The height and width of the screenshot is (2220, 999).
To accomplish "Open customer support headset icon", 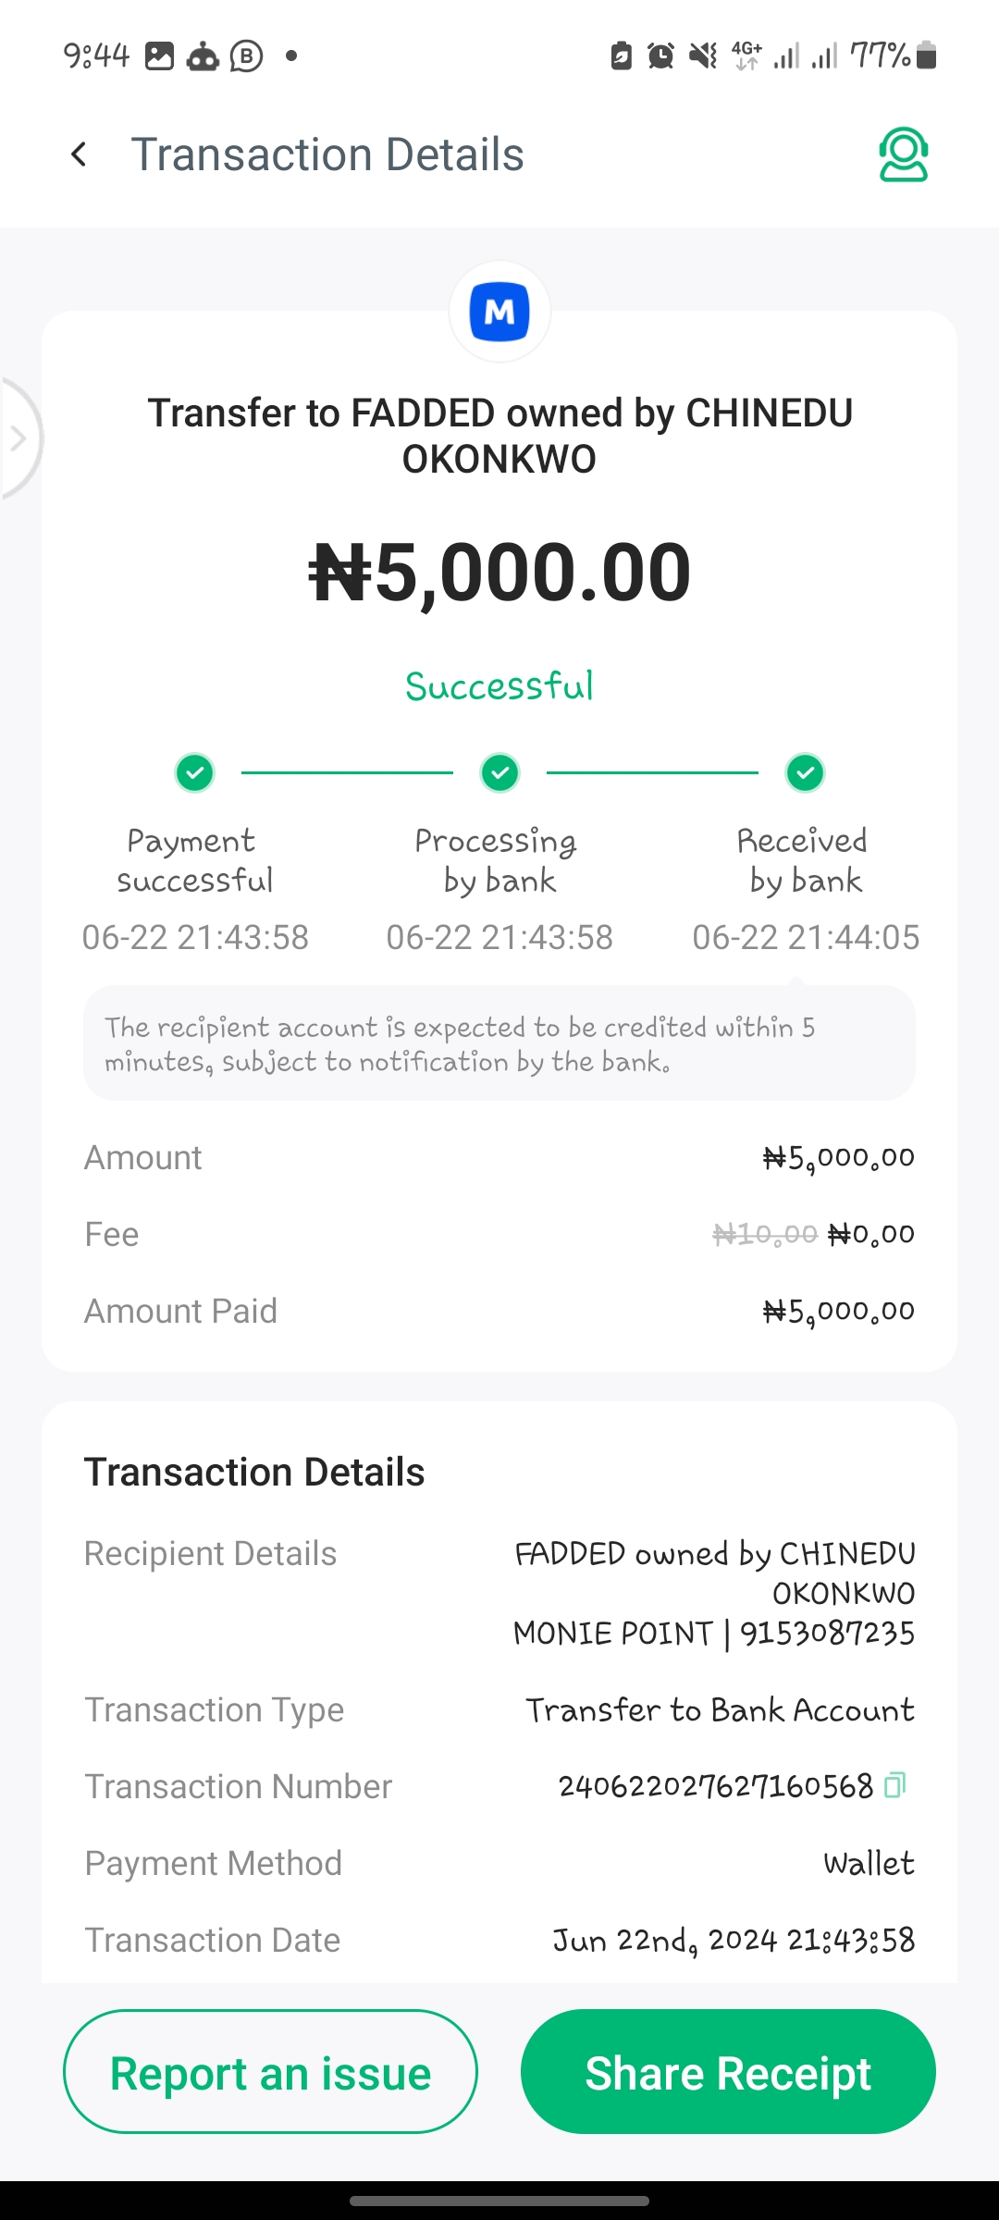I will pyautogui.click(x=903, y=154).
